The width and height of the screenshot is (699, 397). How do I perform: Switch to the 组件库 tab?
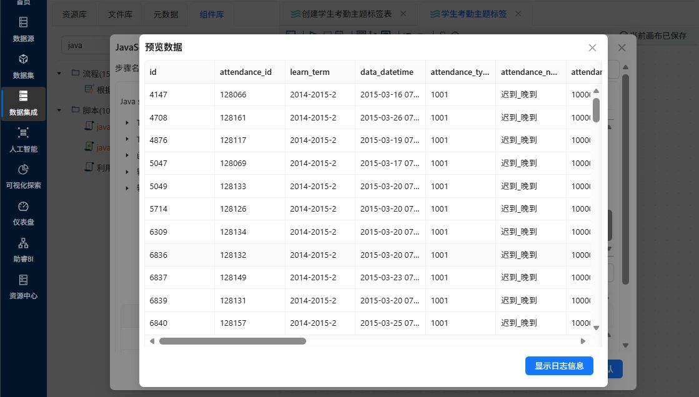click(212, 14)
